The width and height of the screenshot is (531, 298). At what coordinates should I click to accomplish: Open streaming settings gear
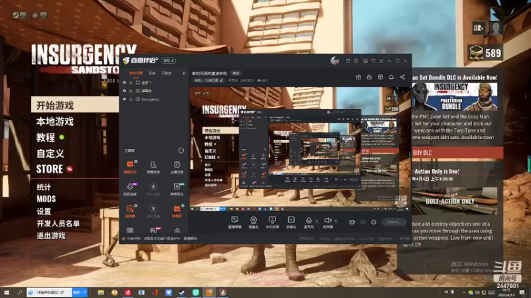pyautogui.click(x=374, y=222)
